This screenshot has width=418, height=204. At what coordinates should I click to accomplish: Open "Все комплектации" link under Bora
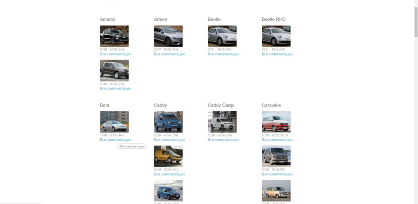point(115,140)
